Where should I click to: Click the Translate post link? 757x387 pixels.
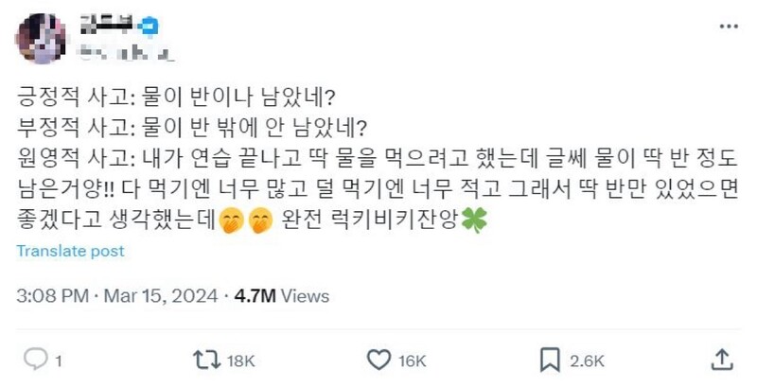tap(69, 251)
